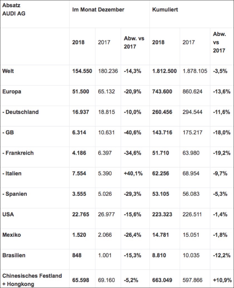Select the 'Europa' row label
Image resolution: width=234 pixels, height=288 pixels.
12,91
